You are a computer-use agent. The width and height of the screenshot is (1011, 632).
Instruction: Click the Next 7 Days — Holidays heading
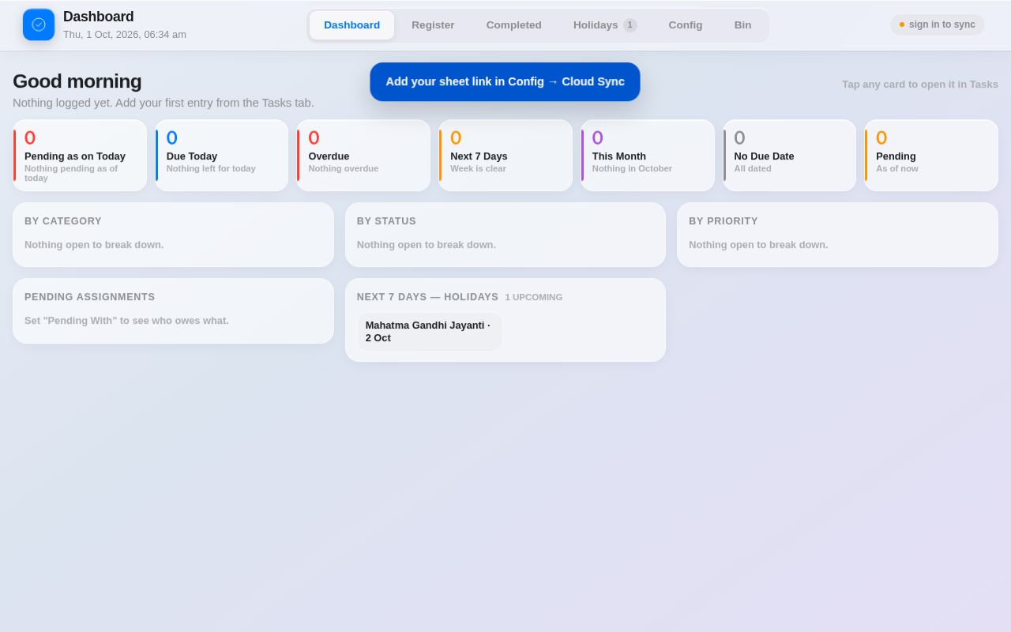click(427, 297)
